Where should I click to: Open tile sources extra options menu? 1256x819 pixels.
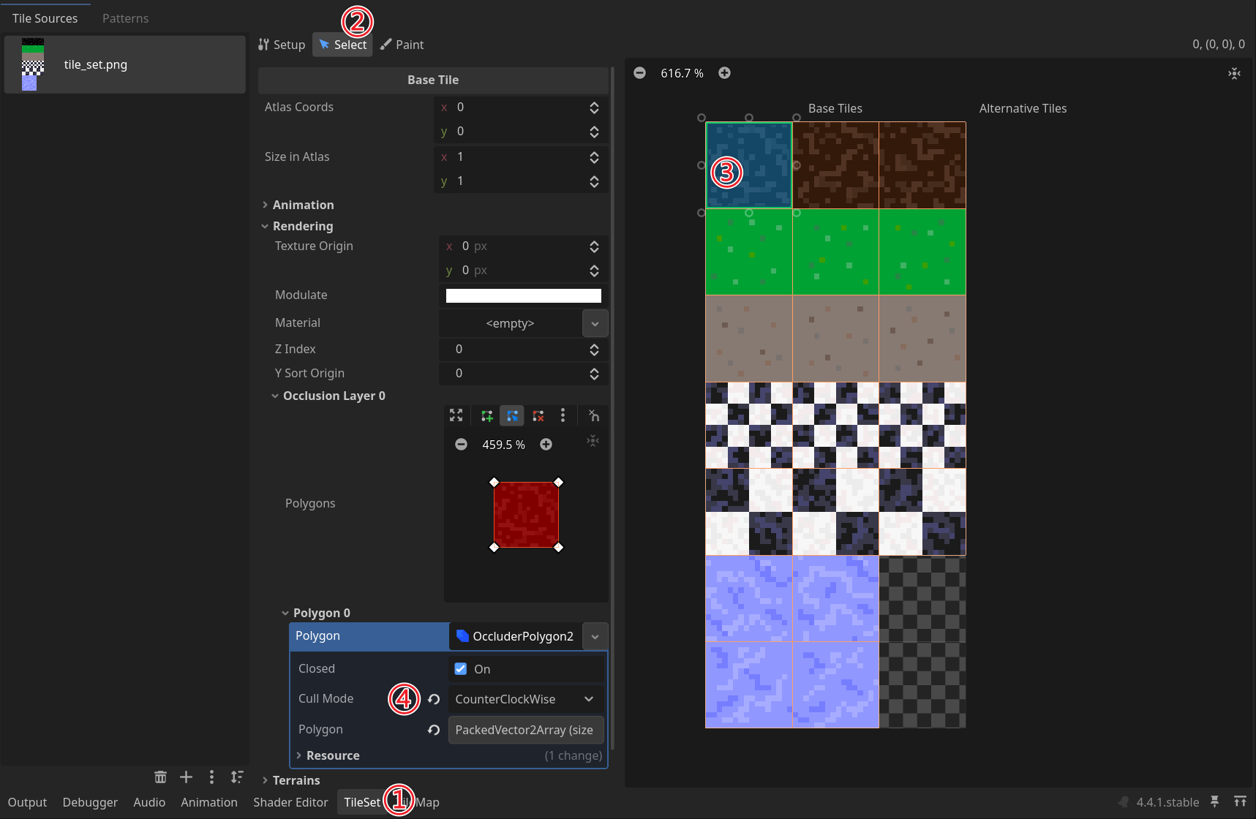click(211, 777)
